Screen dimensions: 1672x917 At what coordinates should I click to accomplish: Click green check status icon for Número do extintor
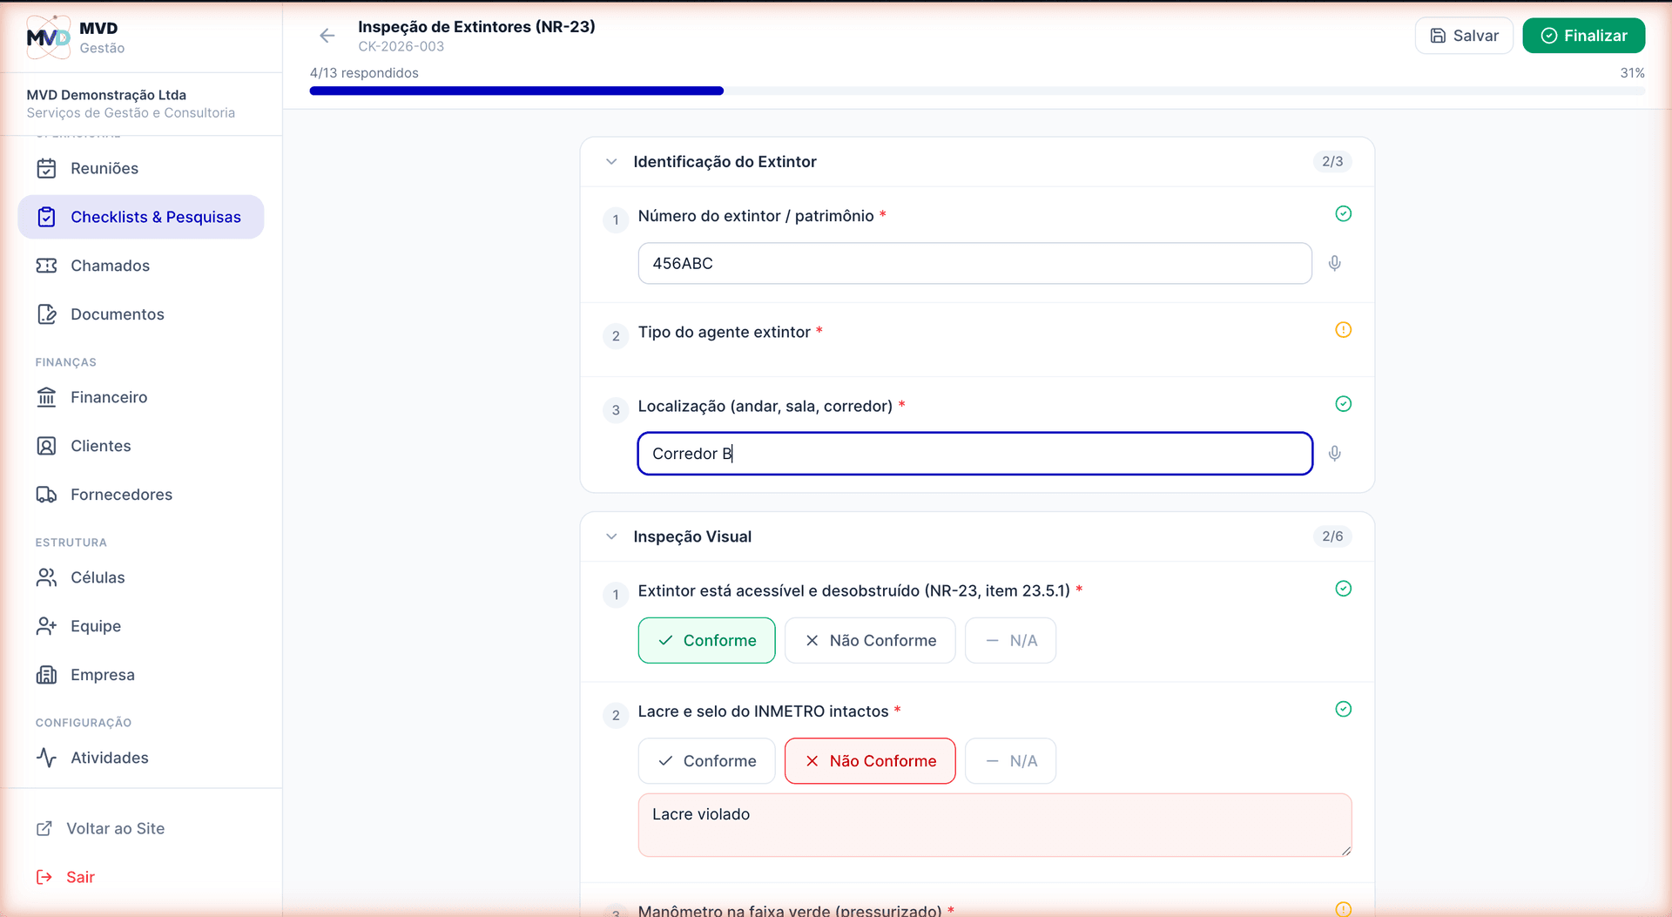(1344, 214)
